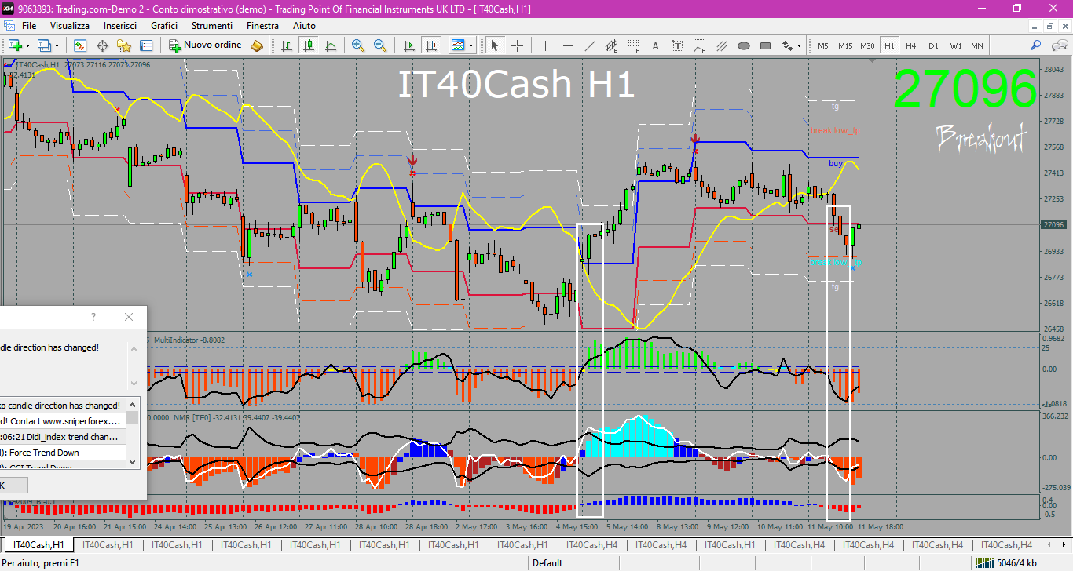Open the search magnifier icon
The height and width of the screenshot is (571, 1073).
(1036, 45)
